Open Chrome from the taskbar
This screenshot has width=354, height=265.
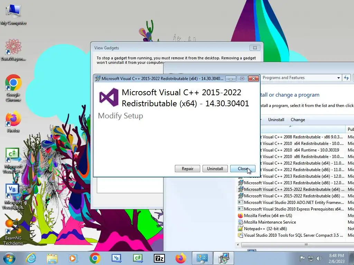(95, 258)
